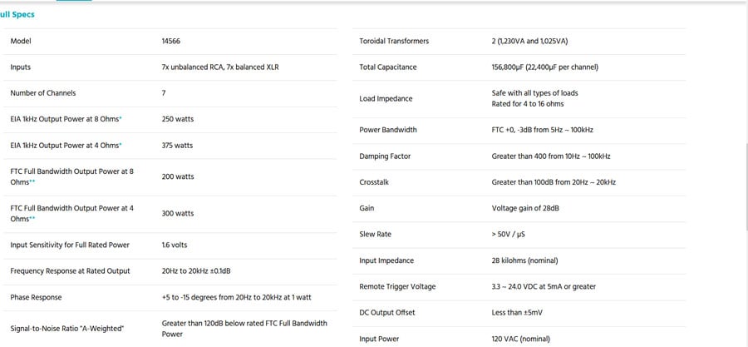Click the Frequency Response at Rated Output label
Image resolution: width=748 pixels, height=347 pixels.
(70, 271)
